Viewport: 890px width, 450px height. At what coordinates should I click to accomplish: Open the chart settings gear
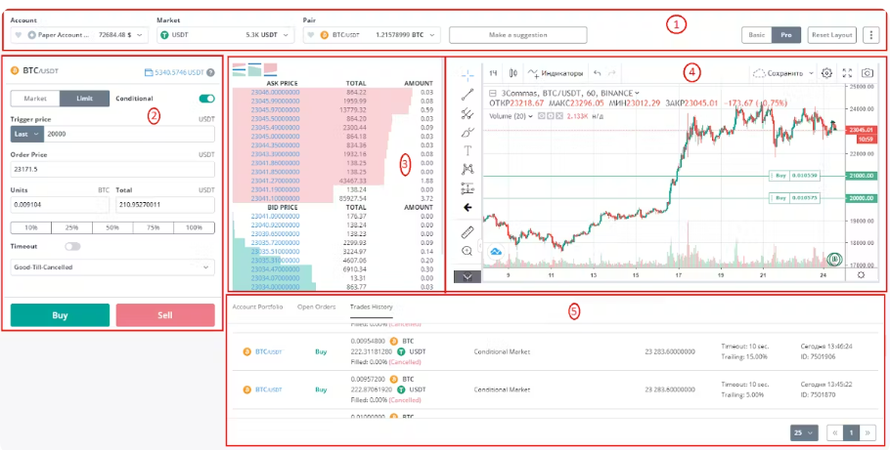[x=827, y=72]
